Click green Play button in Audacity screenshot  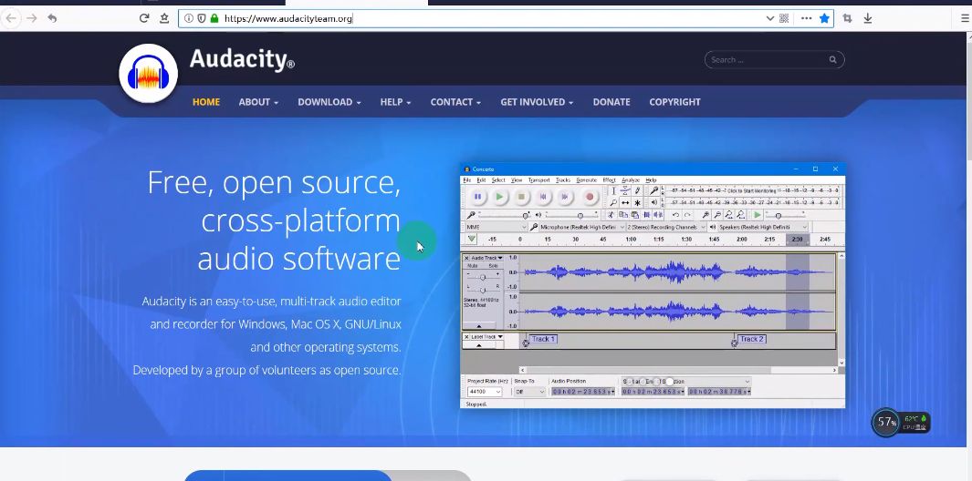pyautogui.click(x=499, y=197)
